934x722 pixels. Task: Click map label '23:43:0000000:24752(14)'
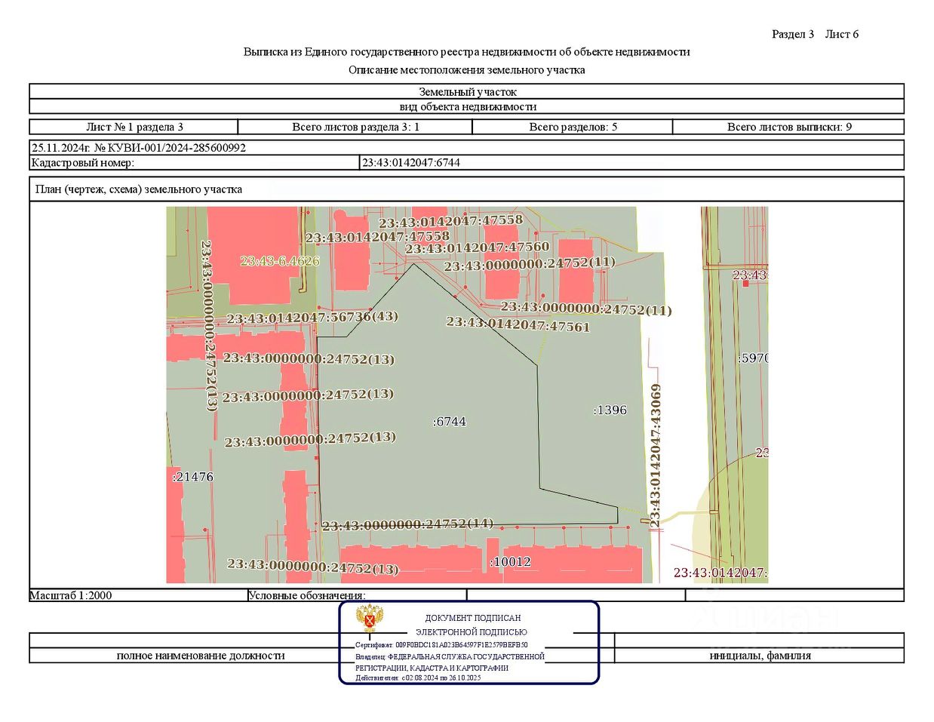point(407,524)
